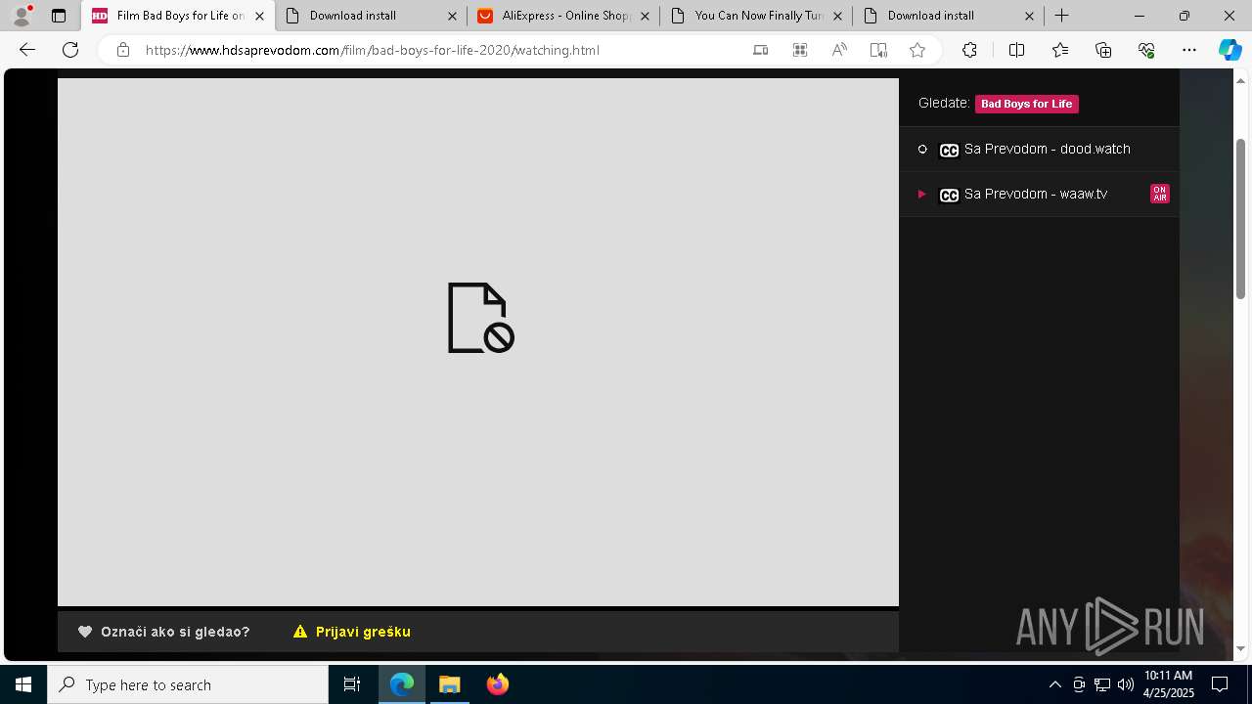This screenshot has width=1252, height=704.
Task: Open the apps grid icon in address bar
Action: pos(800,50)
